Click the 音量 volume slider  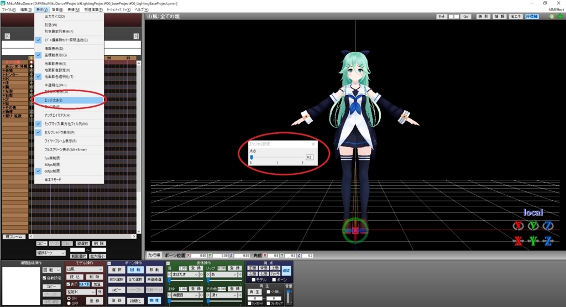[289, 296]
